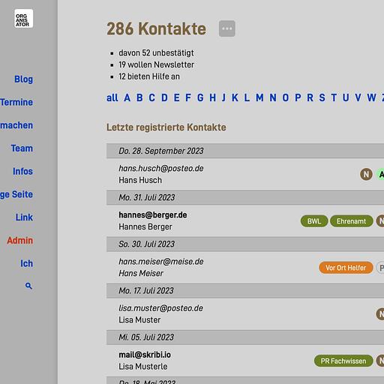Open the search magnifier icon in sidebar
Screen dimensions: 384x384
pyautogui.click(x=28, y=286)
